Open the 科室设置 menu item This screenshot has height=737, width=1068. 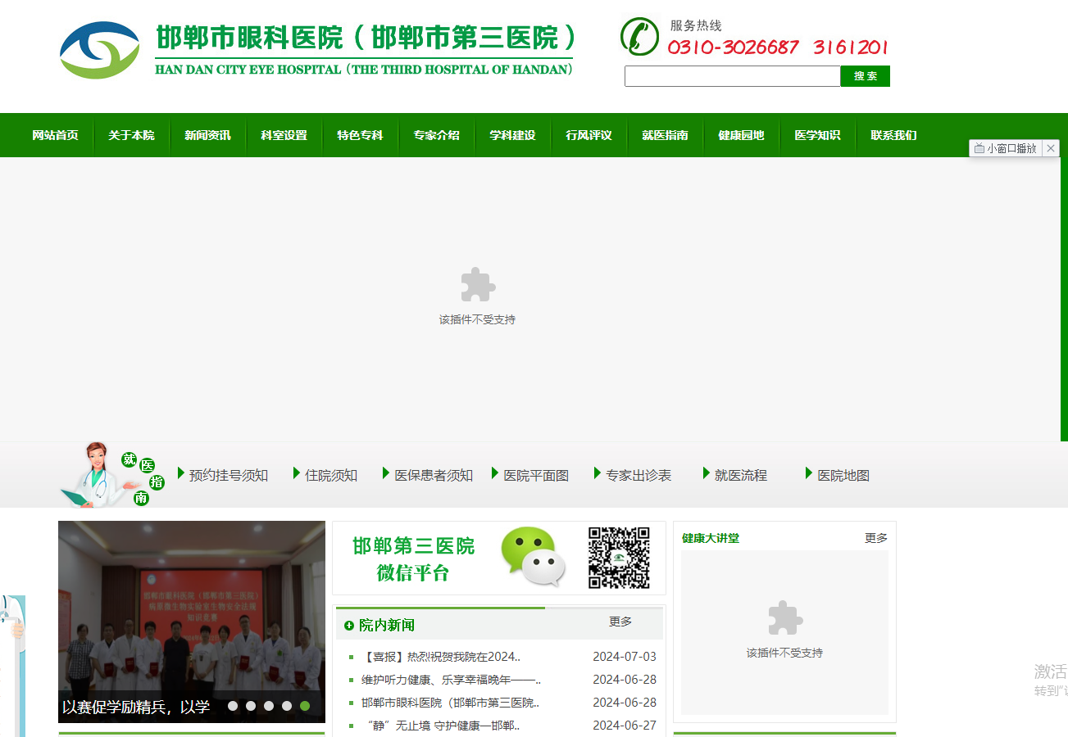click(284, 135)
